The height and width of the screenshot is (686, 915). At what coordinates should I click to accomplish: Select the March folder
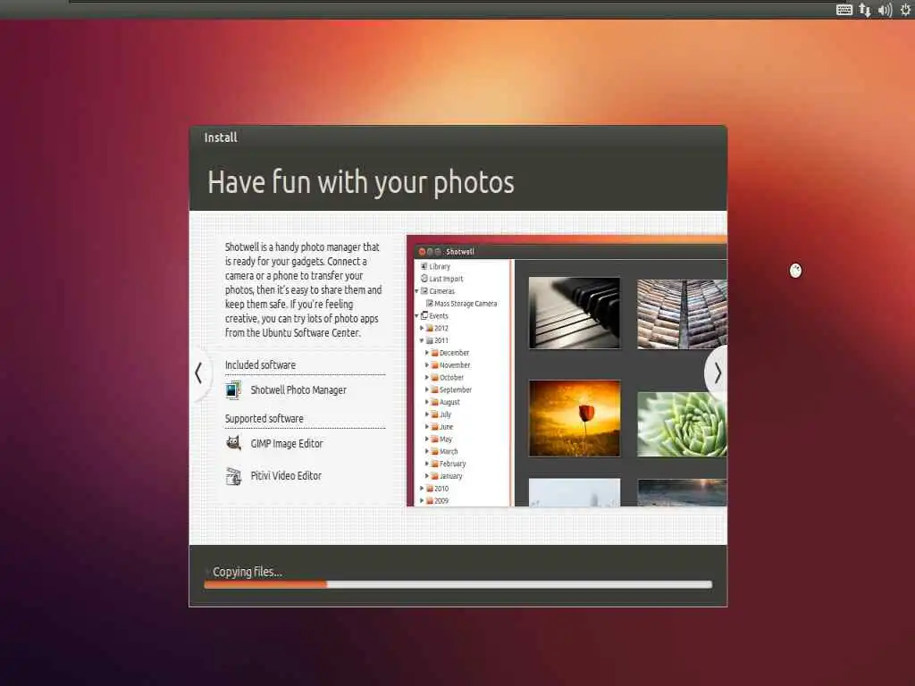[x=444, y=451]
